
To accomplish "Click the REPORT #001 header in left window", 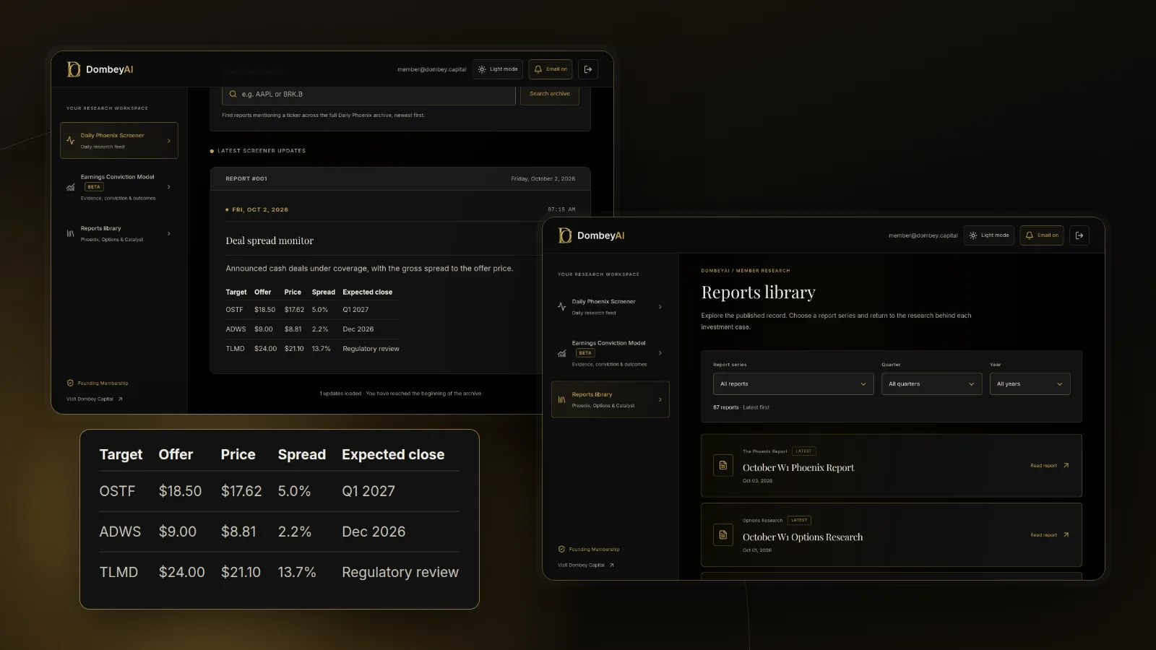I will [246, 178].
